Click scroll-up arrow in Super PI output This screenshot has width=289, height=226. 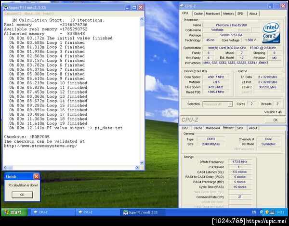coord(142,19)
